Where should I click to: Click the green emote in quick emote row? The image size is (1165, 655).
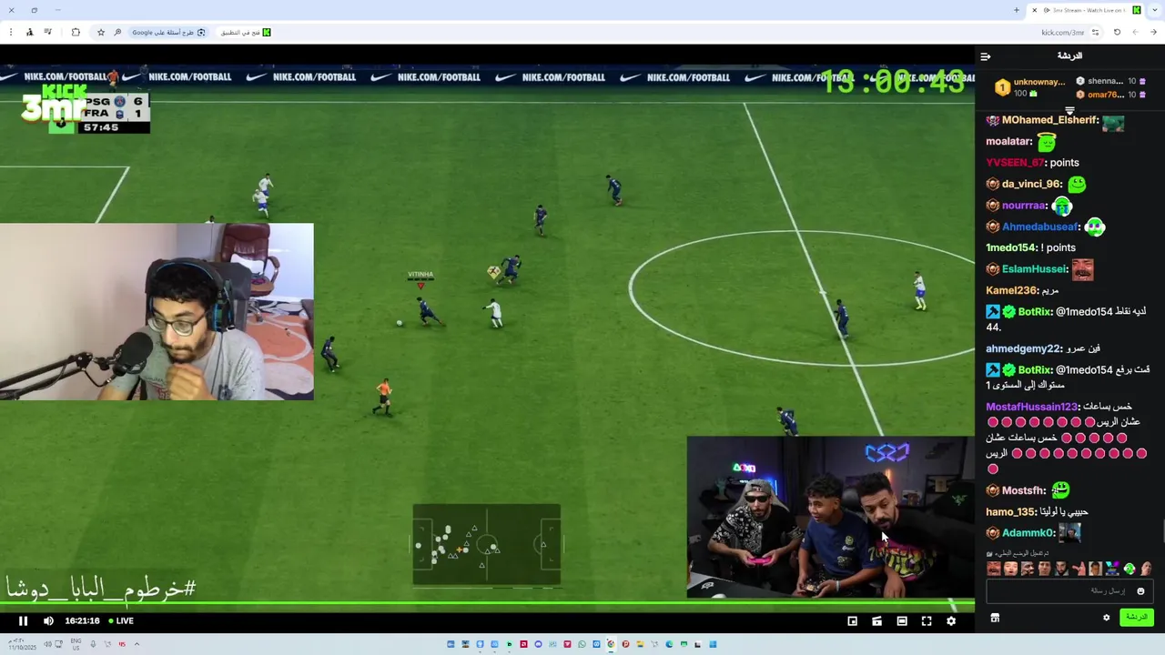pos(1130,569)
